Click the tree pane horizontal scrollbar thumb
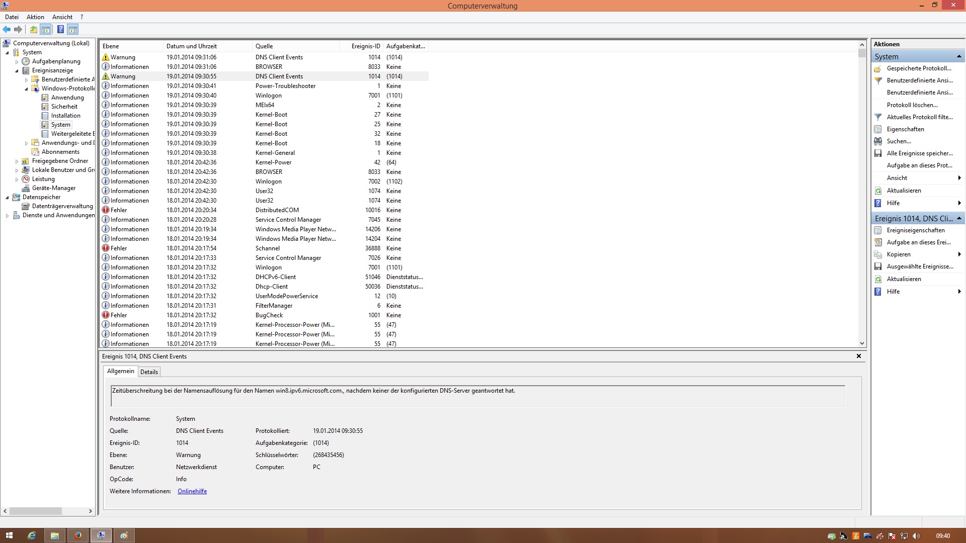This screenshot has height=543, width=966. coord(35,511)
